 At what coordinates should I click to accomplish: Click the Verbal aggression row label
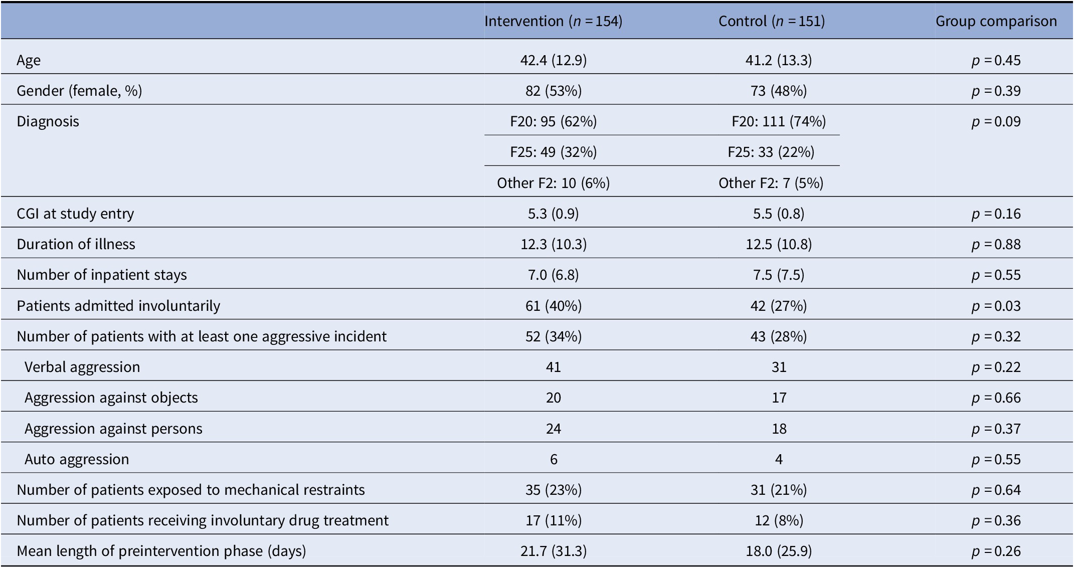coord(82,367)
